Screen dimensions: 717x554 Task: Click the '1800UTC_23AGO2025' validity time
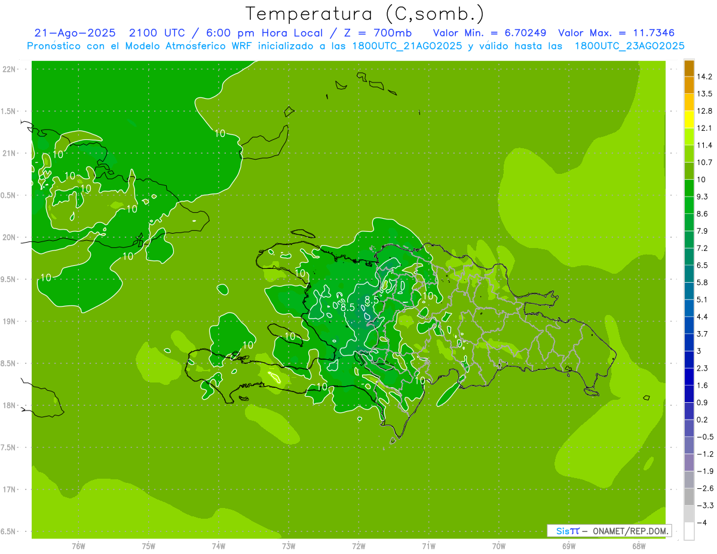pos(629,46)
